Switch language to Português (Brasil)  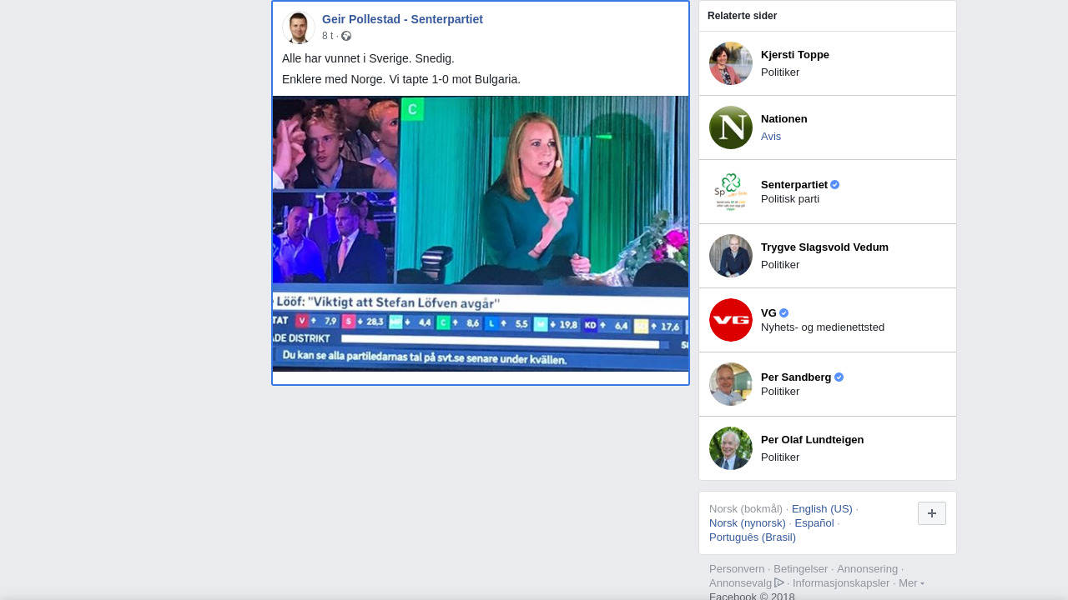click(753, 537)
